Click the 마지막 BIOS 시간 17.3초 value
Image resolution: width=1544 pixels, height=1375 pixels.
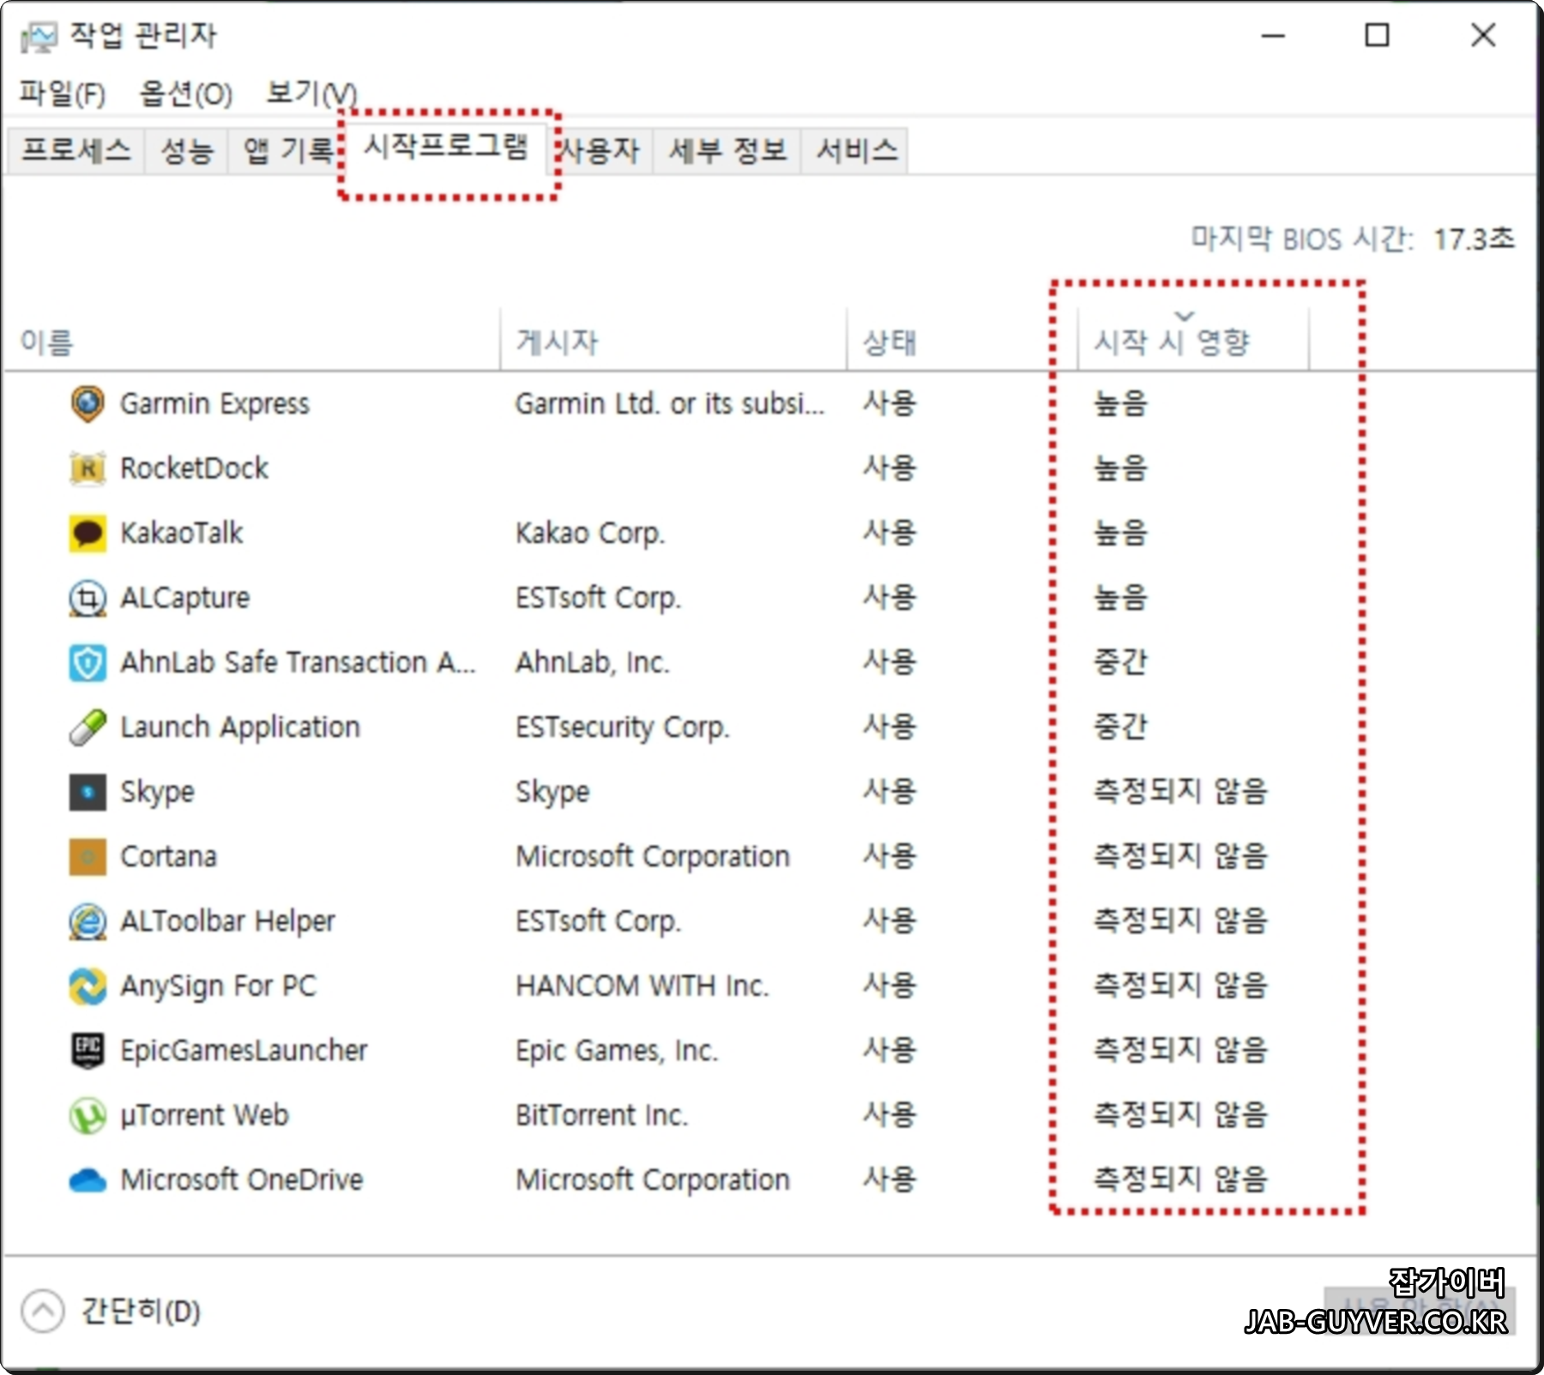(x=1474, y=239)
